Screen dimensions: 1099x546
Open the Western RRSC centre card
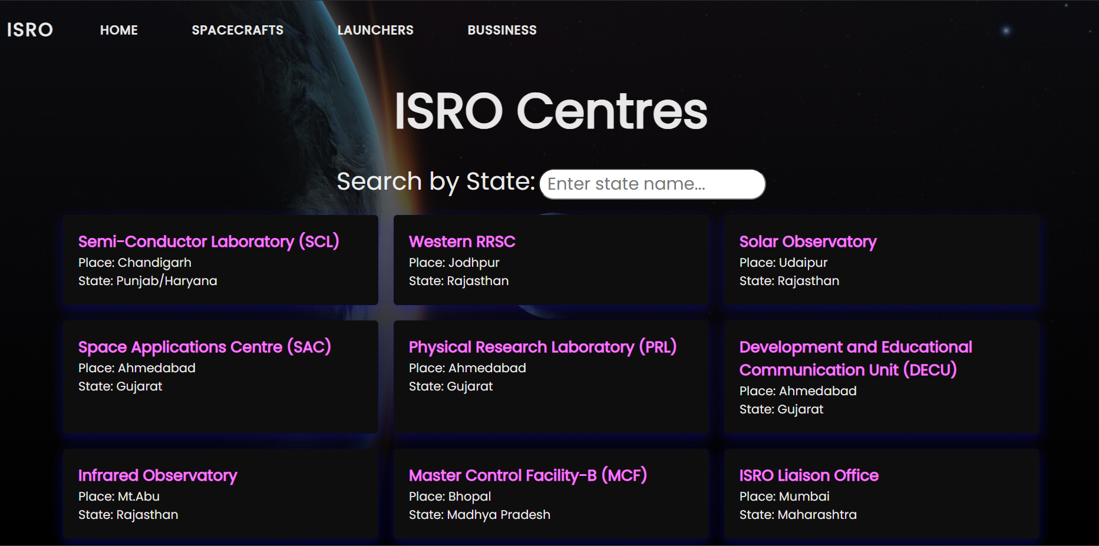point(552,260)
